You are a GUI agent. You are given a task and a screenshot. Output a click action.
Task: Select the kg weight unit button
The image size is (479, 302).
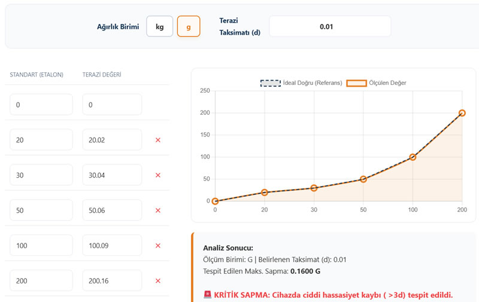159,26
